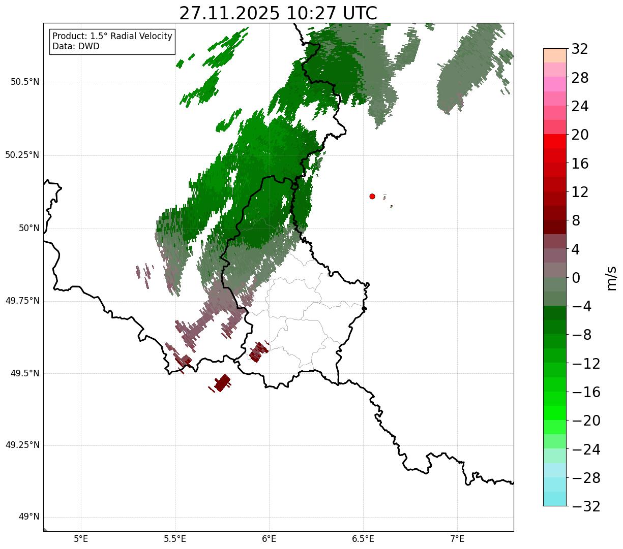The image size is (623, 549).
Task: Click the cyan swatch at colorbar bottom
Action: pyautogui.click(x=555, y=499)
